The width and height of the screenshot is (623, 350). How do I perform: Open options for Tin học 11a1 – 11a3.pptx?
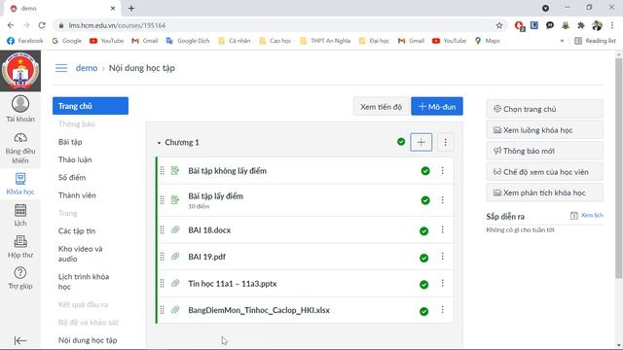pos(442,283)
